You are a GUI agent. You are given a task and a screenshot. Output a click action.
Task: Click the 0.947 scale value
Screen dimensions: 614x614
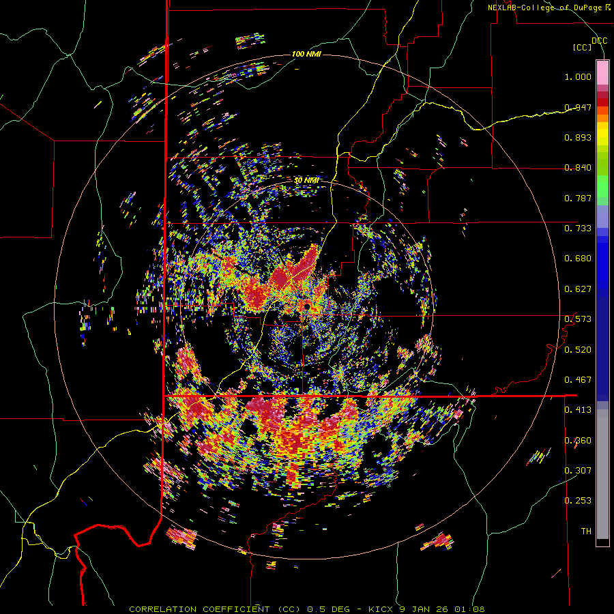[x=578, y=107]
